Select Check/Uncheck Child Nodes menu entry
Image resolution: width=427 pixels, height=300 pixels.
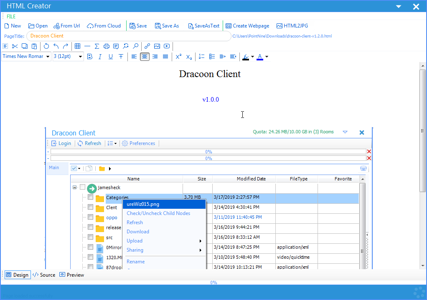[158, 213]
